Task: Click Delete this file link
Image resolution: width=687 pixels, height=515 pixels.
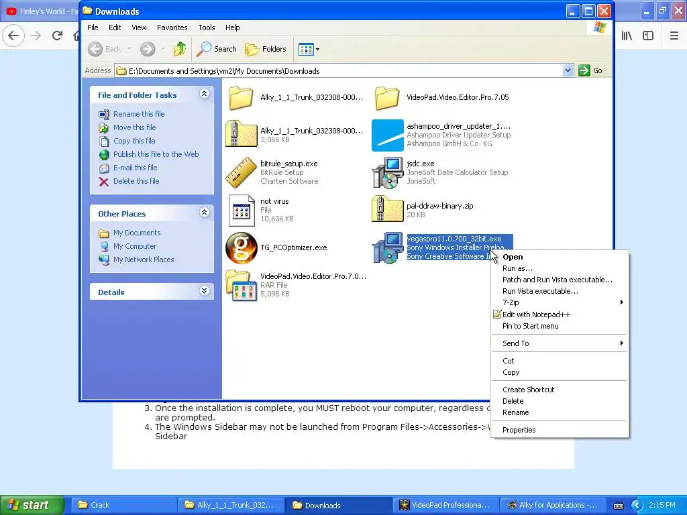Action: click(x=136, y=181)
